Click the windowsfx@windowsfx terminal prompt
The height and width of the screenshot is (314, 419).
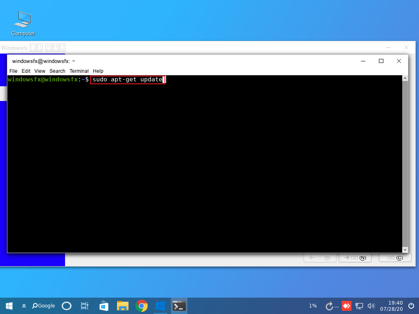[x=48, y=80]
